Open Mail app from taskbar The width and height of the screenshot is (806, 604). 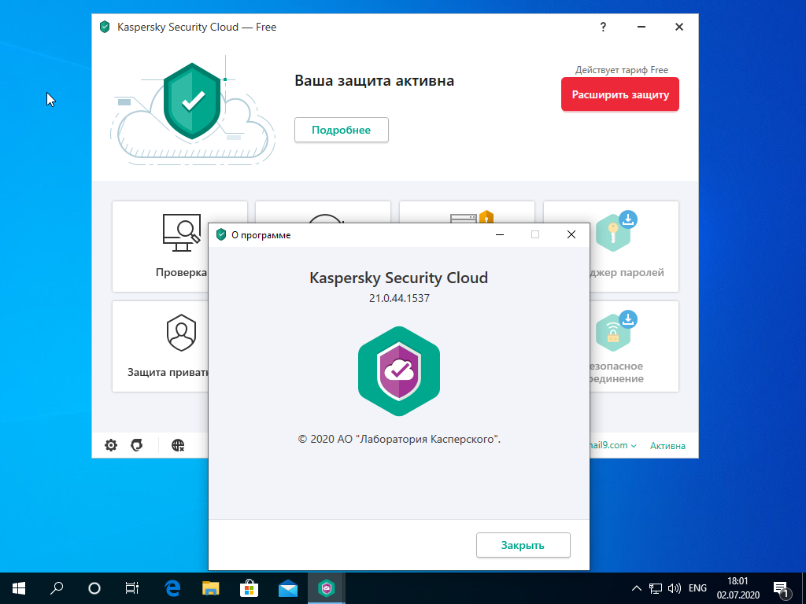pos(288,588)
